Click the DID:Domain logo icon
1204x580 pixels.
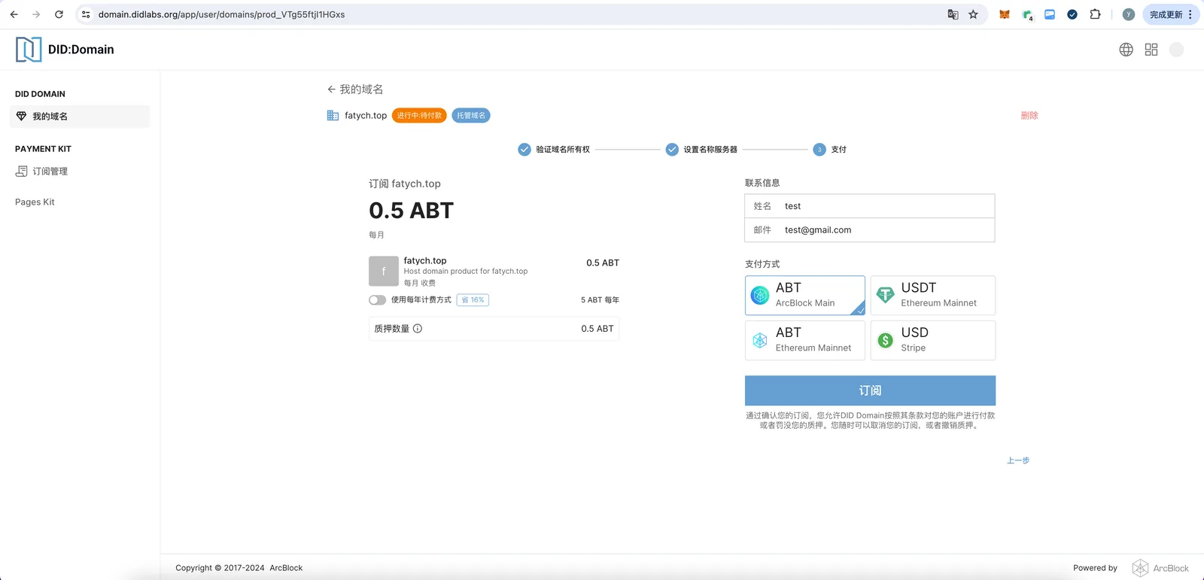(x=29, y=50)
